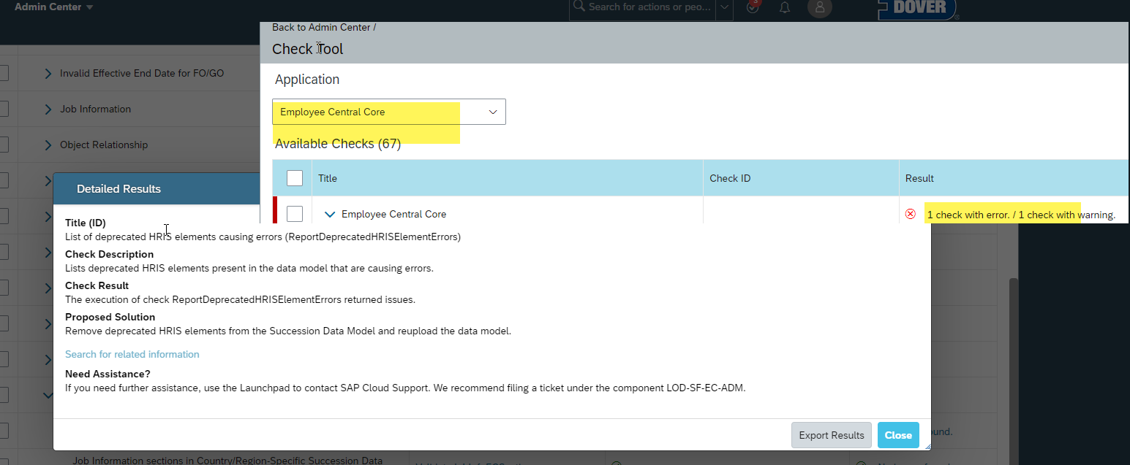Click the red error icon in Result column

(911, 214)
